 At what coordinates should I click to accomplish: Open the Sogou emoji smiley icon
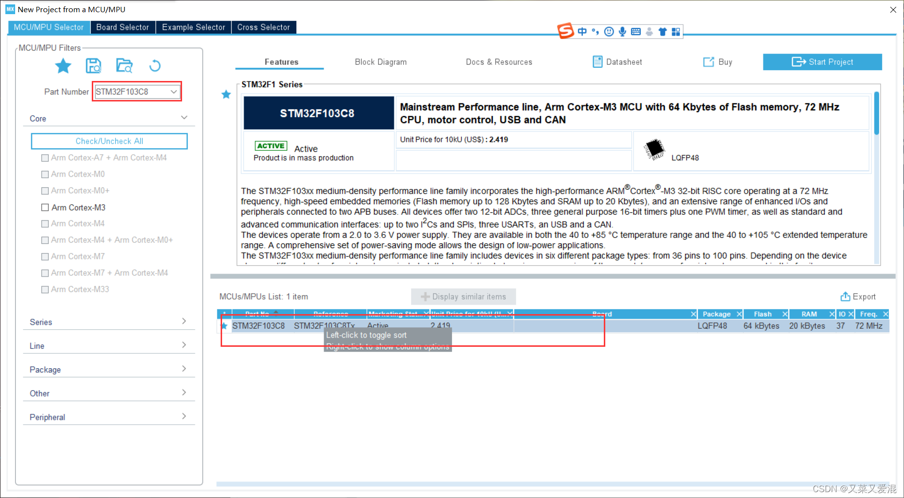(609, 32)
